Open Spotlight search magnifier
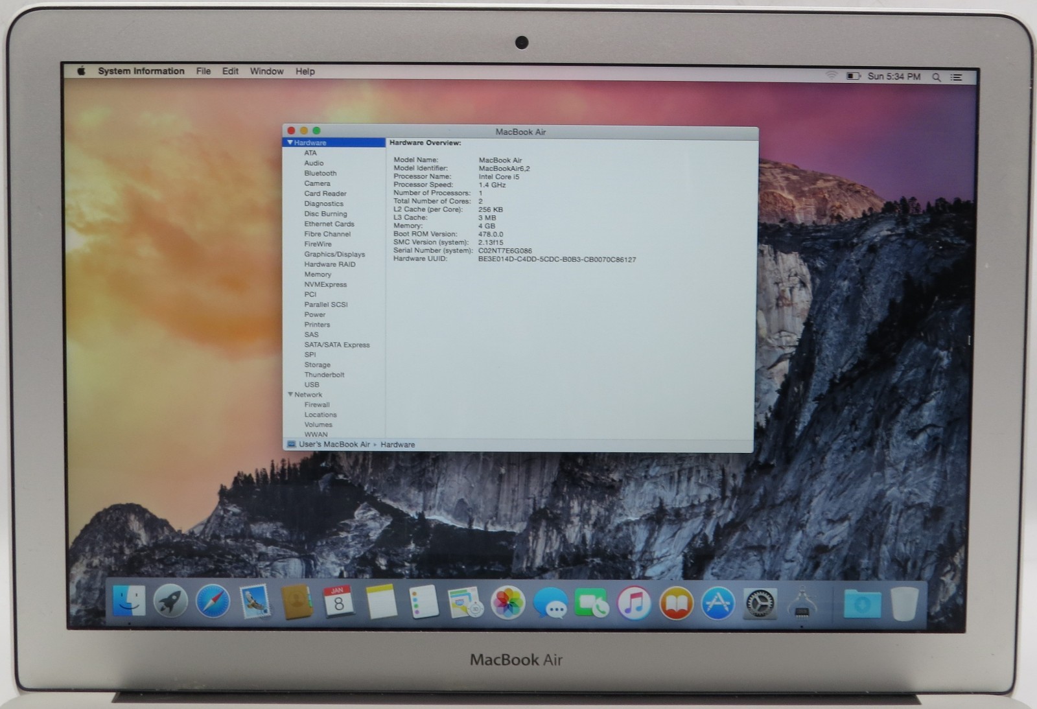Screen dimensions: 1037x709 (x=937, y=77)
